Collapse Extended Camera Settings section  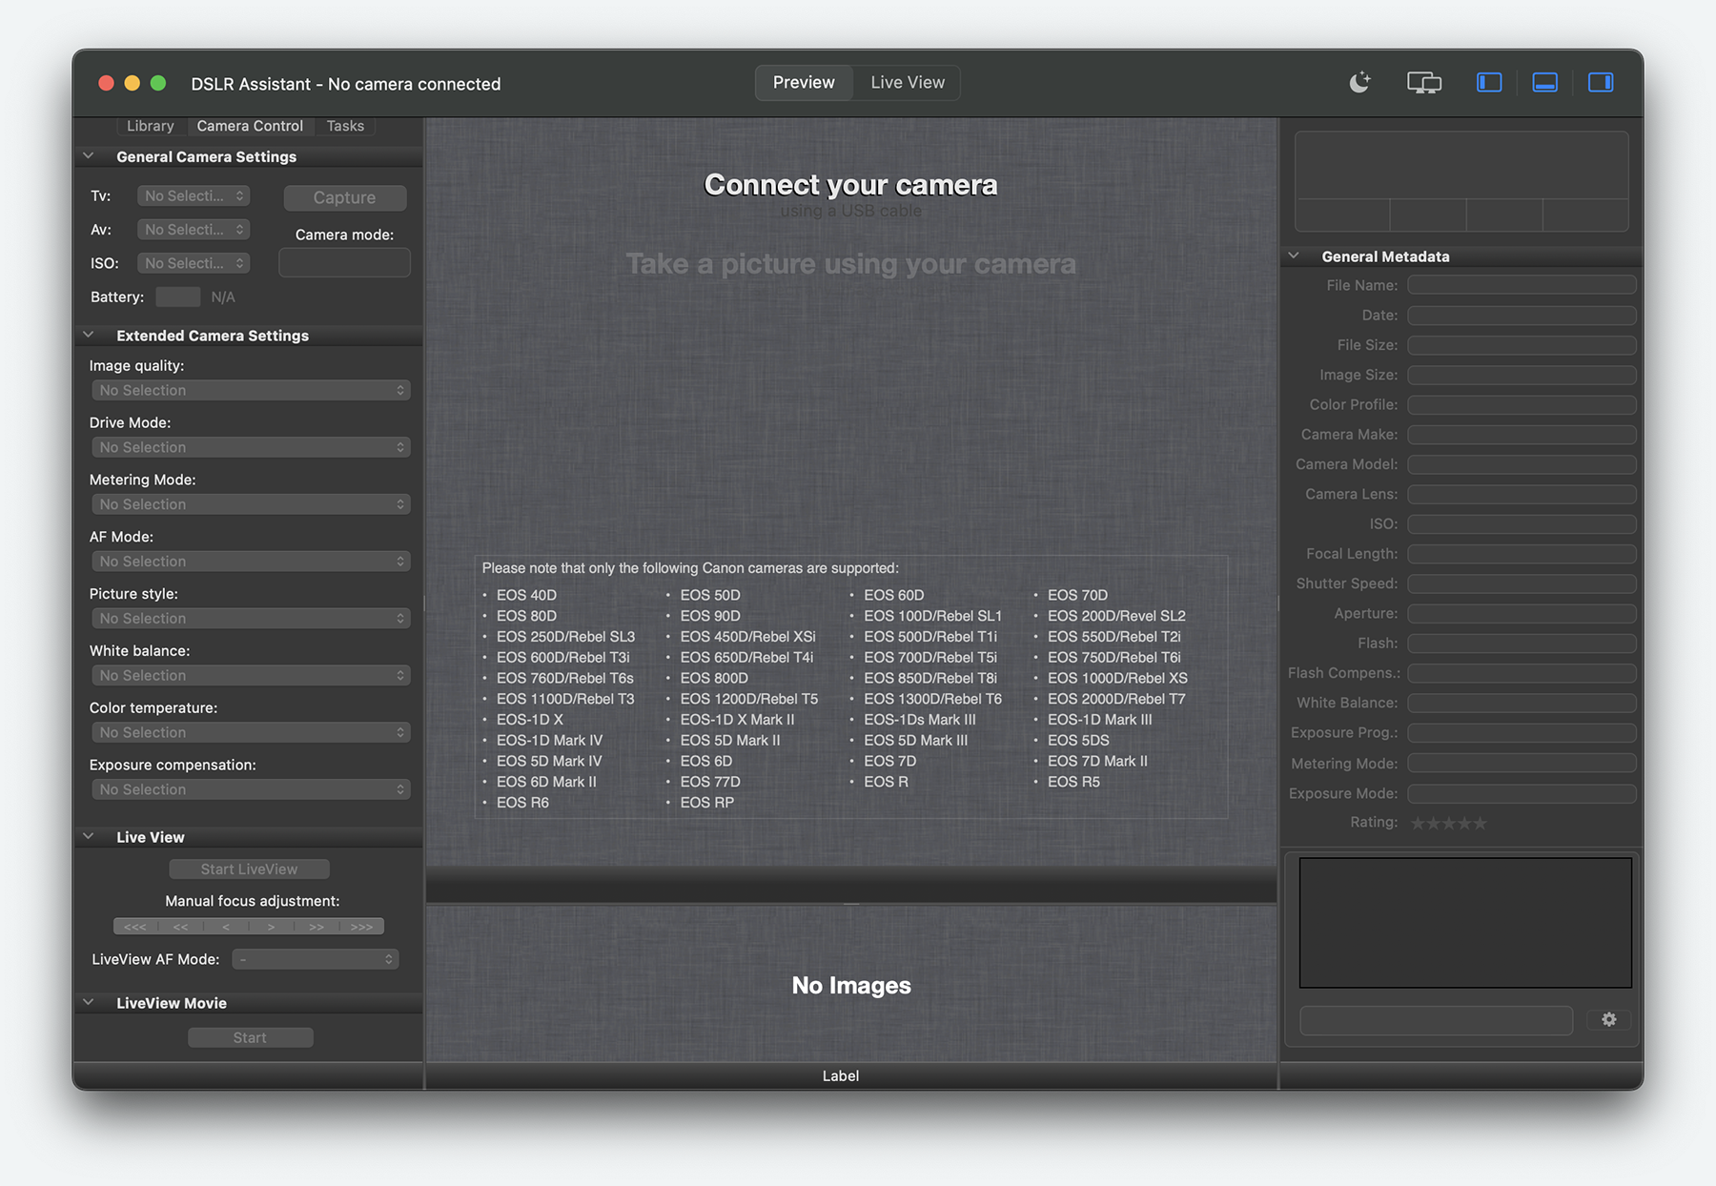(x=89, y=336)
